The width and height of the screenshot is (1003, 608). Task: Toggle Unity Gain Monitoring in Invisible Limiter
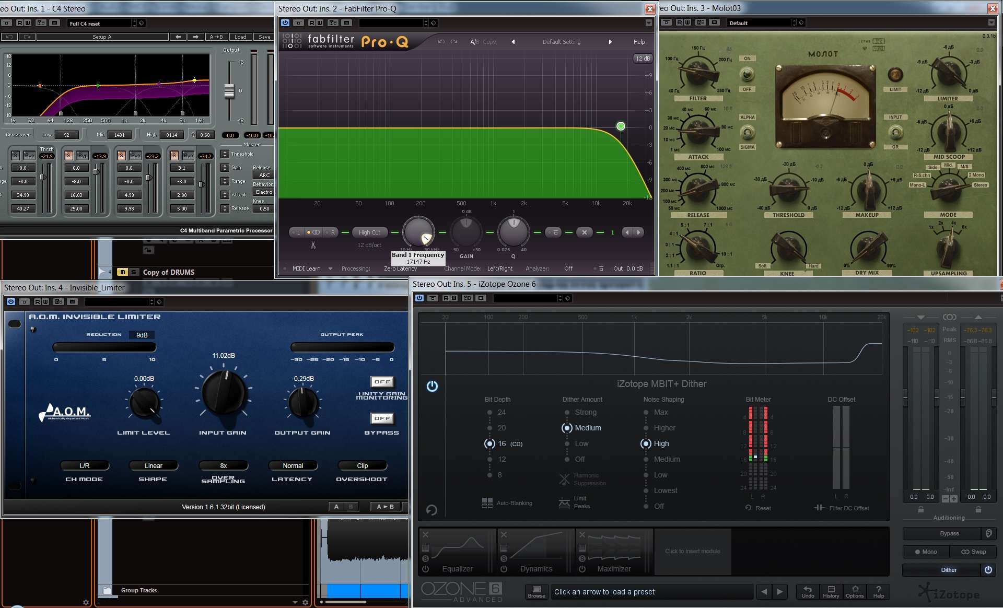[x=382, y=382]
